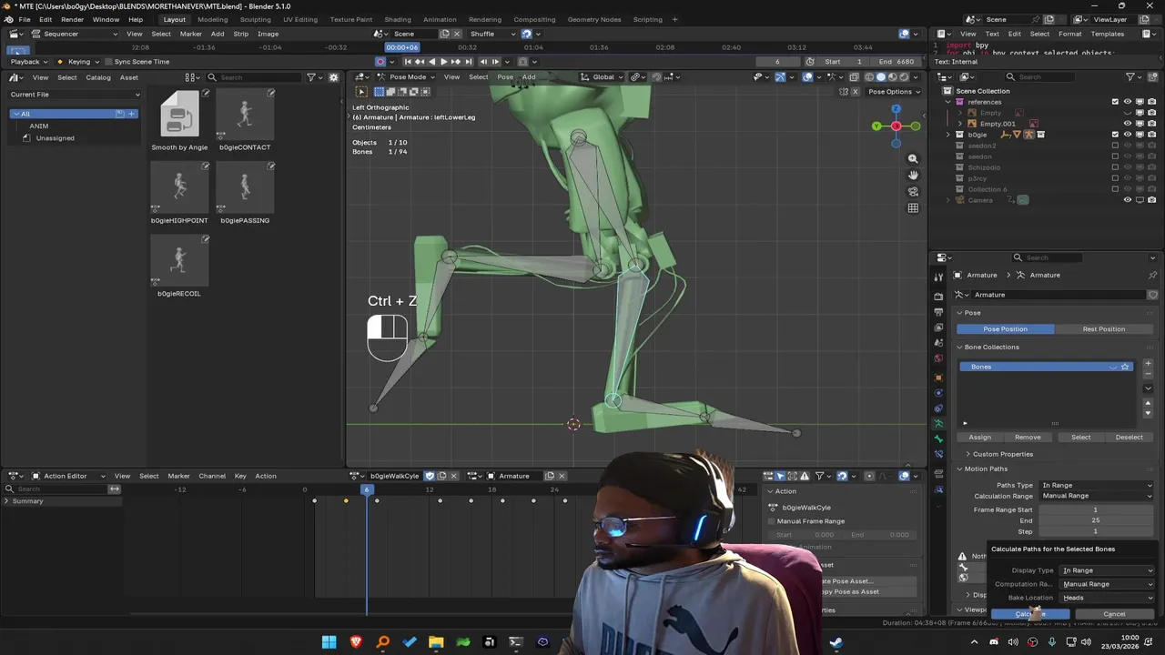Open the Tool properties tab

pos(938,277)
